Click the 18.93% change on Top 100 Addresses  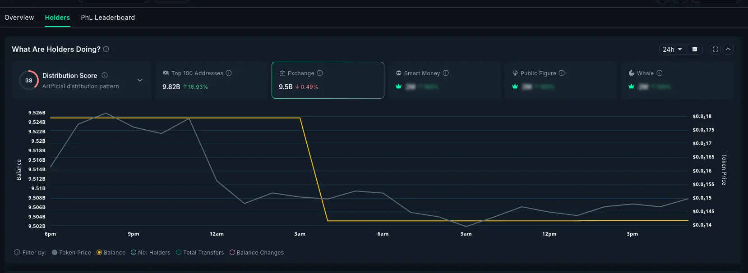[195, 86]
